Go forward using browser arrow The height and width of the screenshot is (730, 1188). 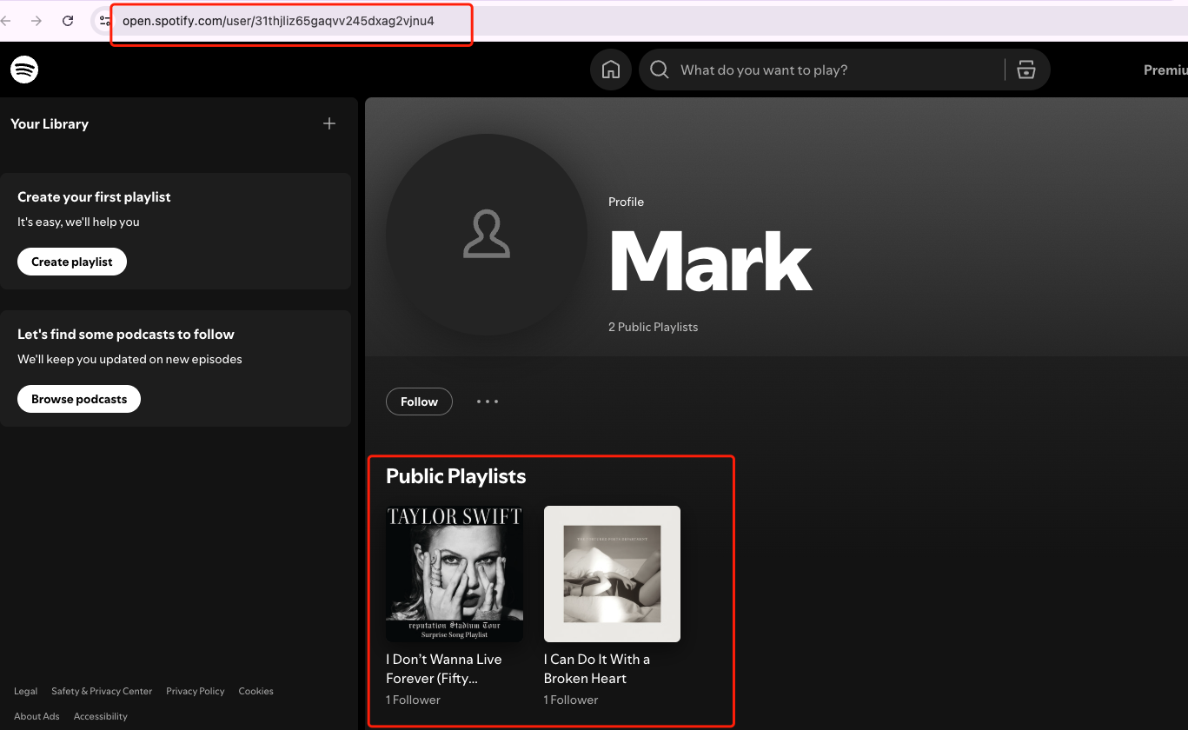(37, 21)
